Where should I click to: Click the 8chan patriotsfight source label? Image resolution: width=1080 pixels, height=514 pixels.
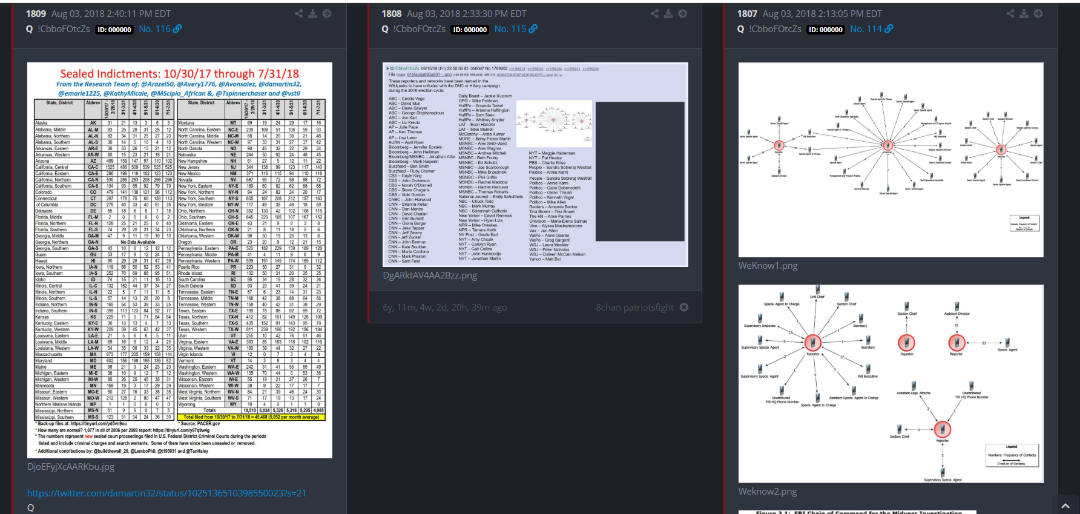click(x=634, y=308)
